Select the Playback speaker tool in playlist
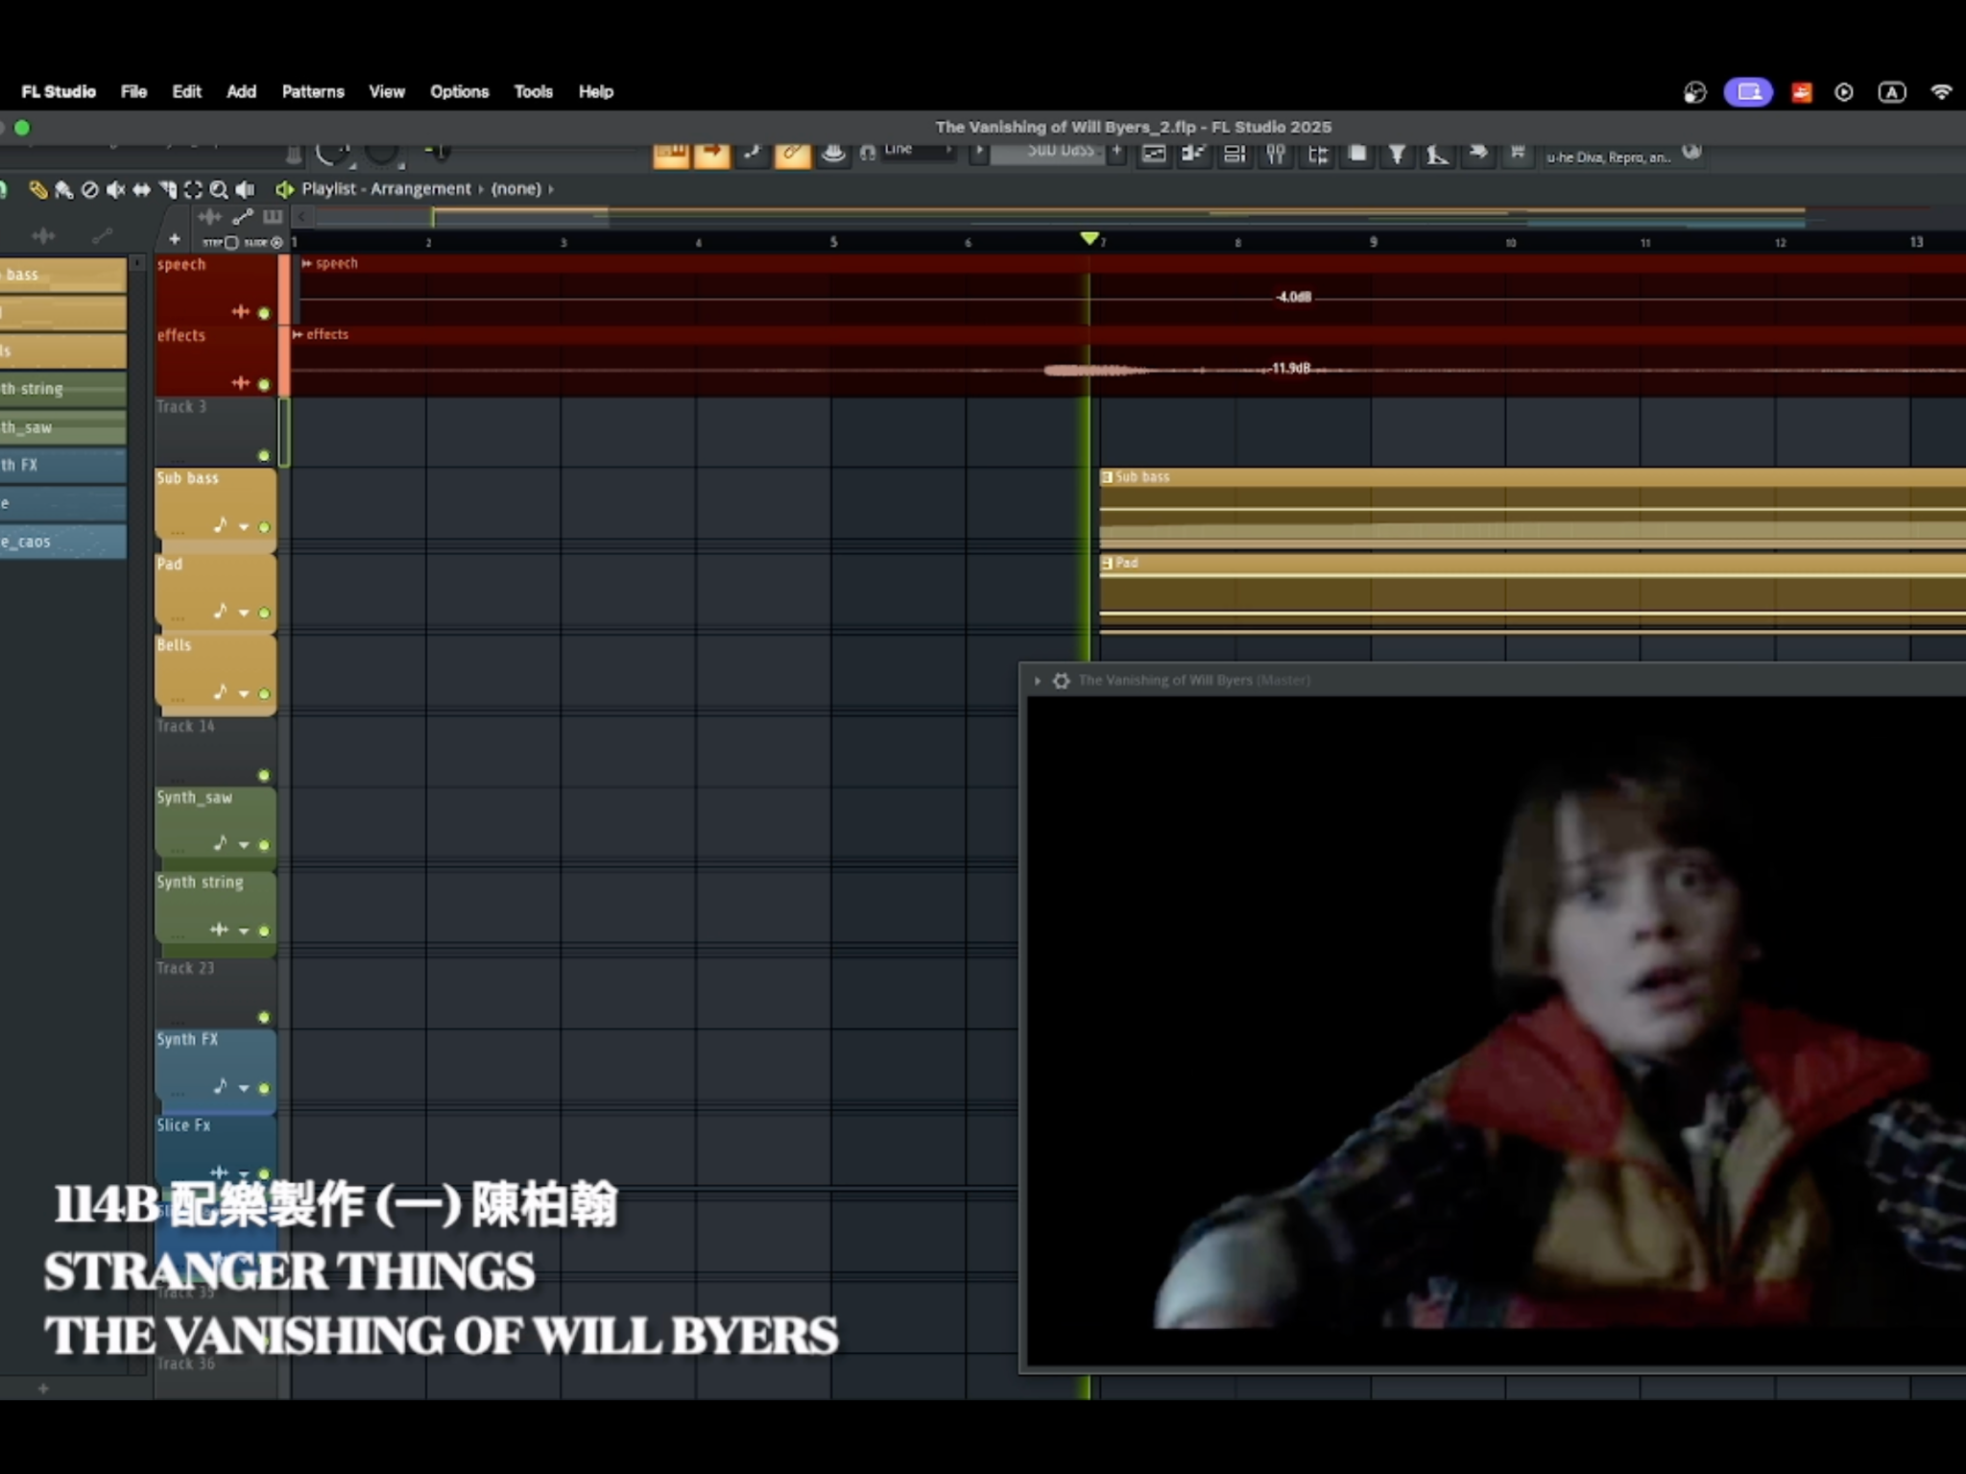Image resolution: width=1966 pixels, height=1474 pixels. [x=246, y=190]
